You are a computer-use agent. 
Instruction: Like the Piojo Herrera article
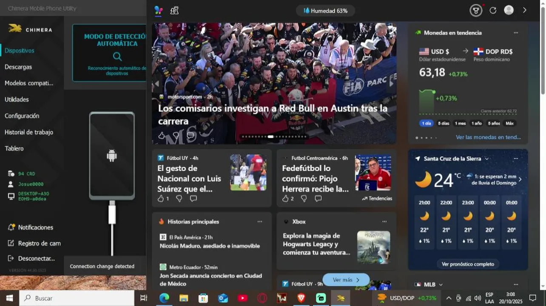coord(286,198)
